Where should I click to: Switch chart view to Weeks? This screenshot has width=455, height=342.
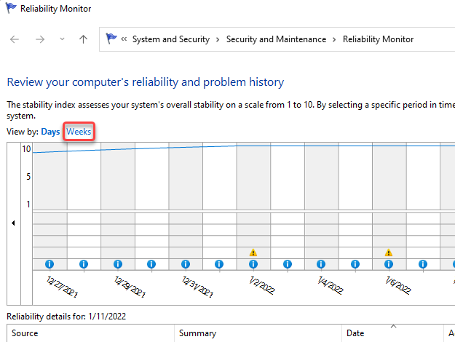pos(79,131)
